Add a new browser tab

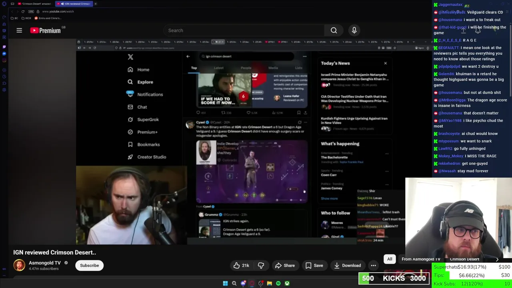[x=96, y=4]
